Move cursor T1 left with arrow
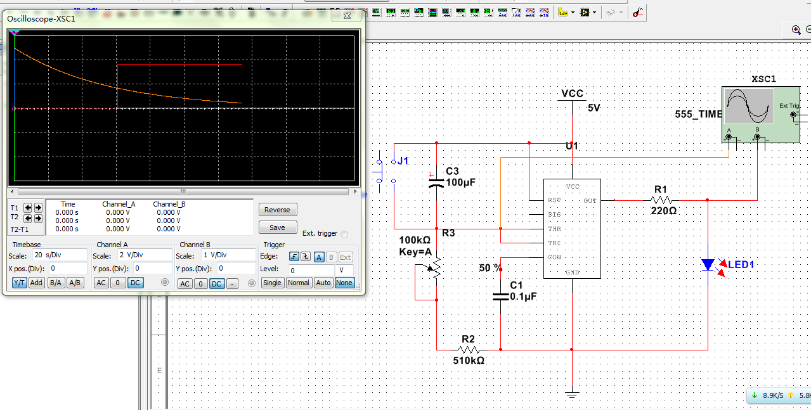This screenshot has height=410, width=811. [28, 207]
